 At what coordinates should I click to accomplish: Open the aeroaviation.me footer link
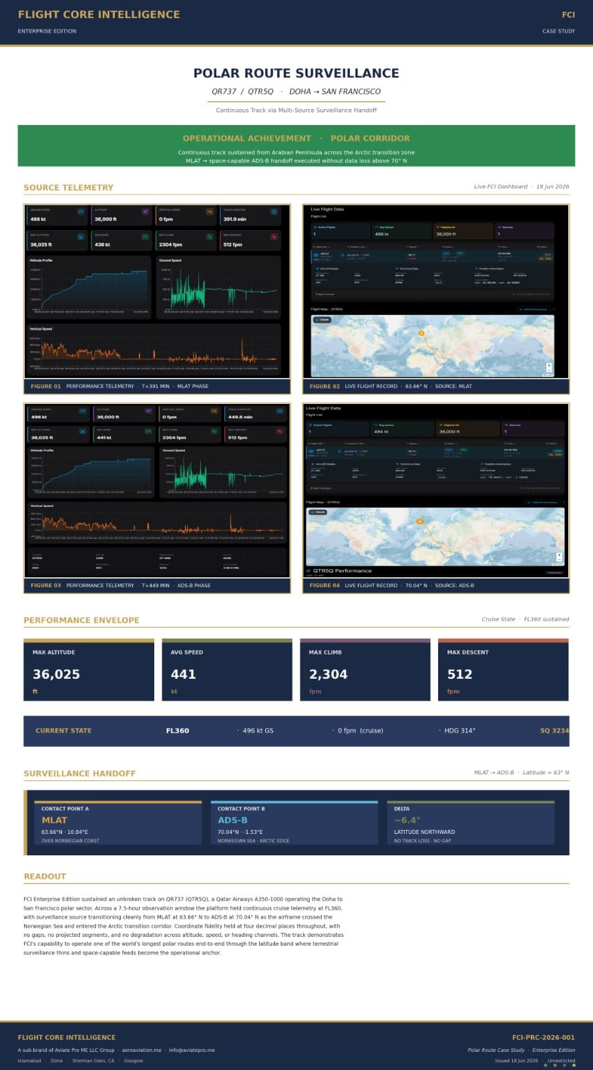(x=142, y=1050)
